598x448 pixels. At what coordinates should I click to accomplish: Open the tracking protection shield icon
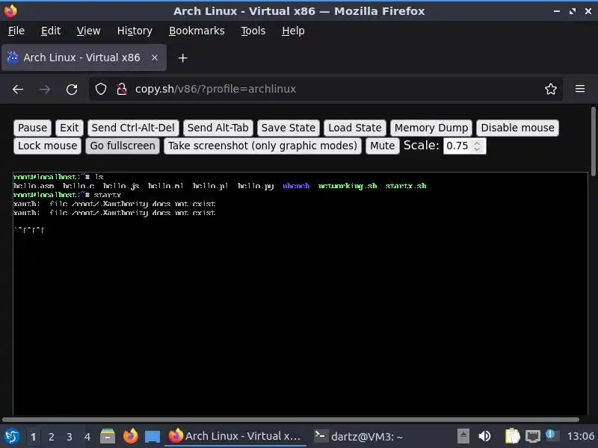(x=101, y=89)
